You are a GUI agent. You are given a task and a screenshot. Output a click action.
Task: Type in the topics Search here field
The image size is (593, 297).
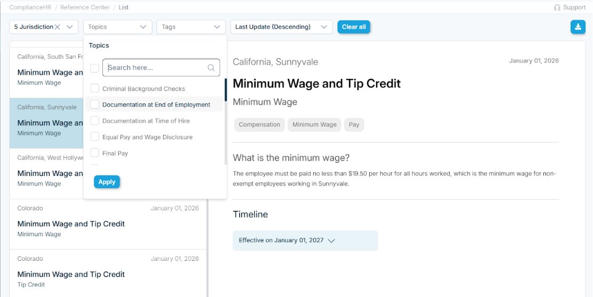(x=156, y=68)
